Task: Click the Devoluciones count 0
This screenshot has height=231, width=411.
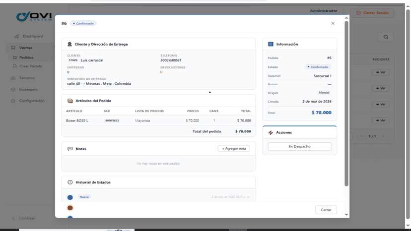Action: tap(161, 72)
